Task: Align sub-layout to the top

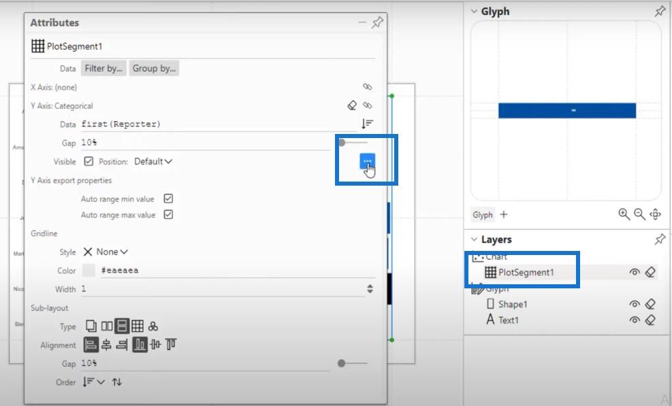Action: pyautogui.click(x=171, y=344)
